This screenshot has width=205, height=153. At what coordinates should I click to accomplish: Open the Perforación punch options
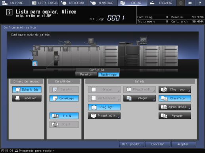104,98
